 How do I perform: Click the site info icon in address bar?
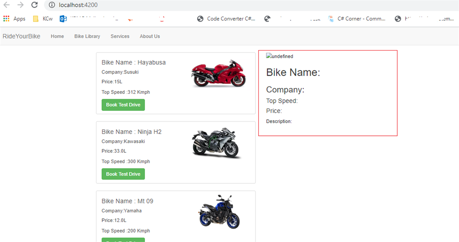point(52,5)
